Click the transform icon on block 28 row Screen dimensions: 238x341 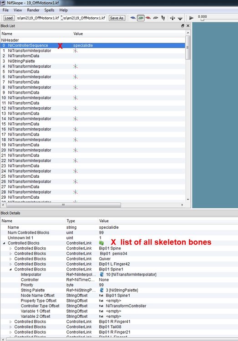76,192
